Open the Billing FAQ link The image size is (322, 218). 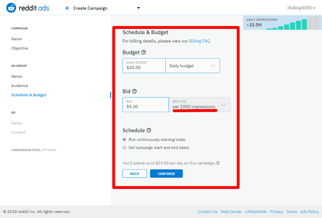(x=199, y=41)
